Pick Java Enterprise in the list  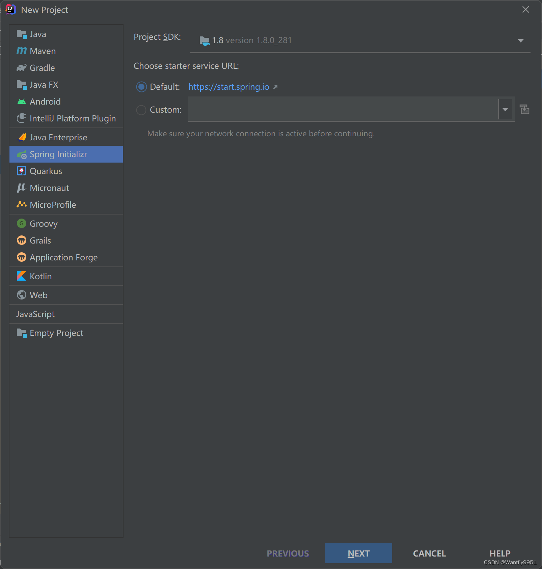pos(66,137)
